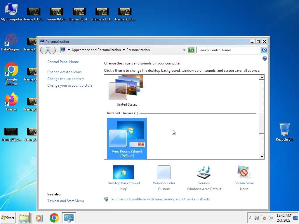Select frame_21_d file on desktop
Screen dimensions: 299x224
coord(102,14)
